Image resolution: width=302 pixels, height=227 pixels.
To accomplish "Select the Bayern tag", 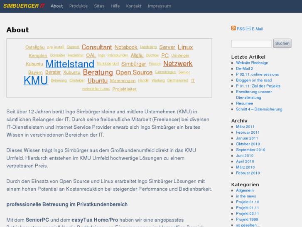I will click(x=35, y=72).
